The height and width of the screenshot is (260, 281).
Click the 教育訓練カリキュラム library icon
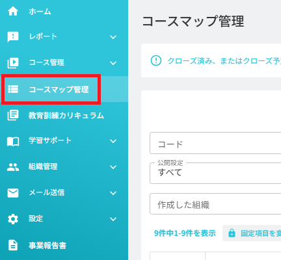pos(13,115)
